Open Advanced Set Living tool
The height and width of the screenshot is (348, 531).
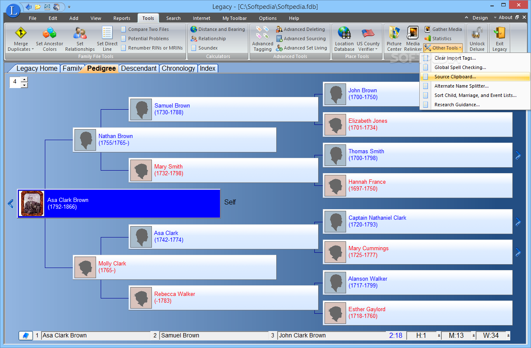301,48
